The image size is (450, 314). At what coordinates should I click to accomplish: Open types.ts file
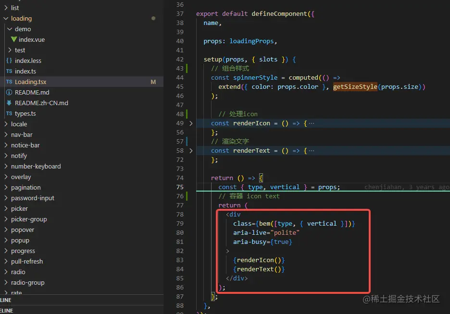[25, 114]
